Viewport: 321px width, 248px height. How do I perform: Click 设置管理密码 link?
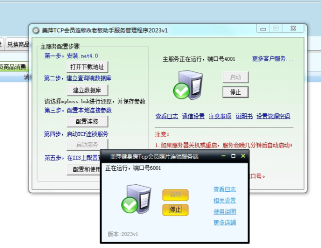273,116
